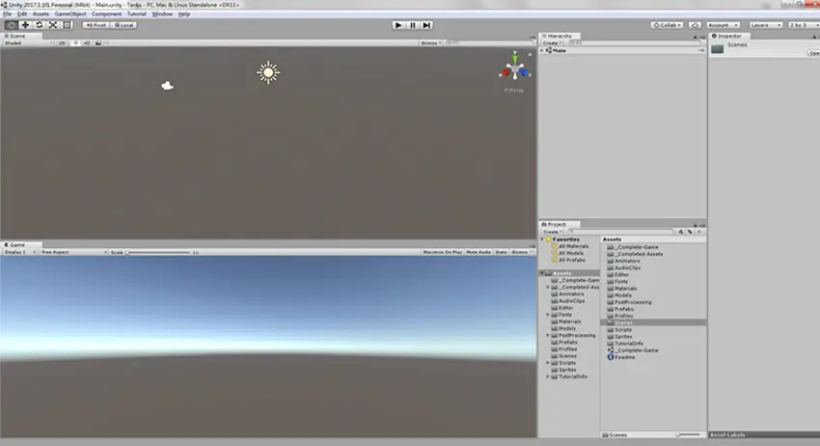
Task: Click the Pivot toggle button
Action: (x=96, y=25)
